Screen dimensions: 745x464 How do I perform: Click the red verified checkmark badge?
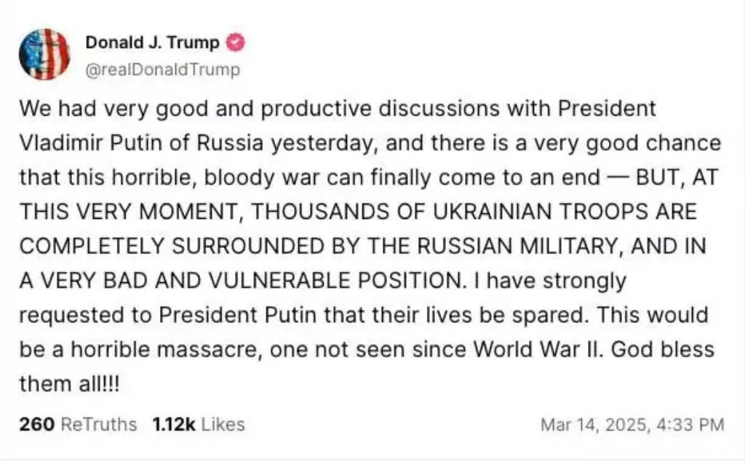point(235,43)
